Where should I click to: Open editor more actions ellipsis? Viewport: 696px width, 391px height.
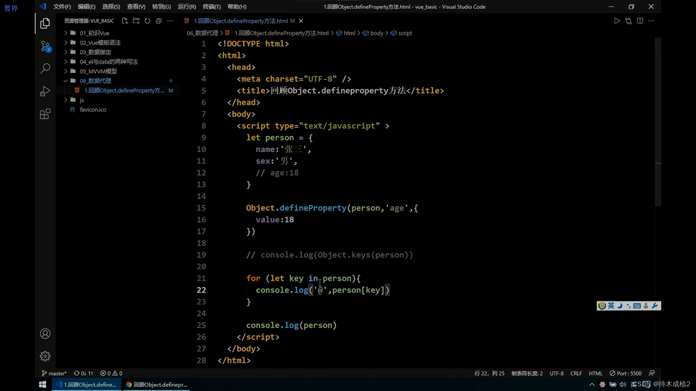point(651,21)
